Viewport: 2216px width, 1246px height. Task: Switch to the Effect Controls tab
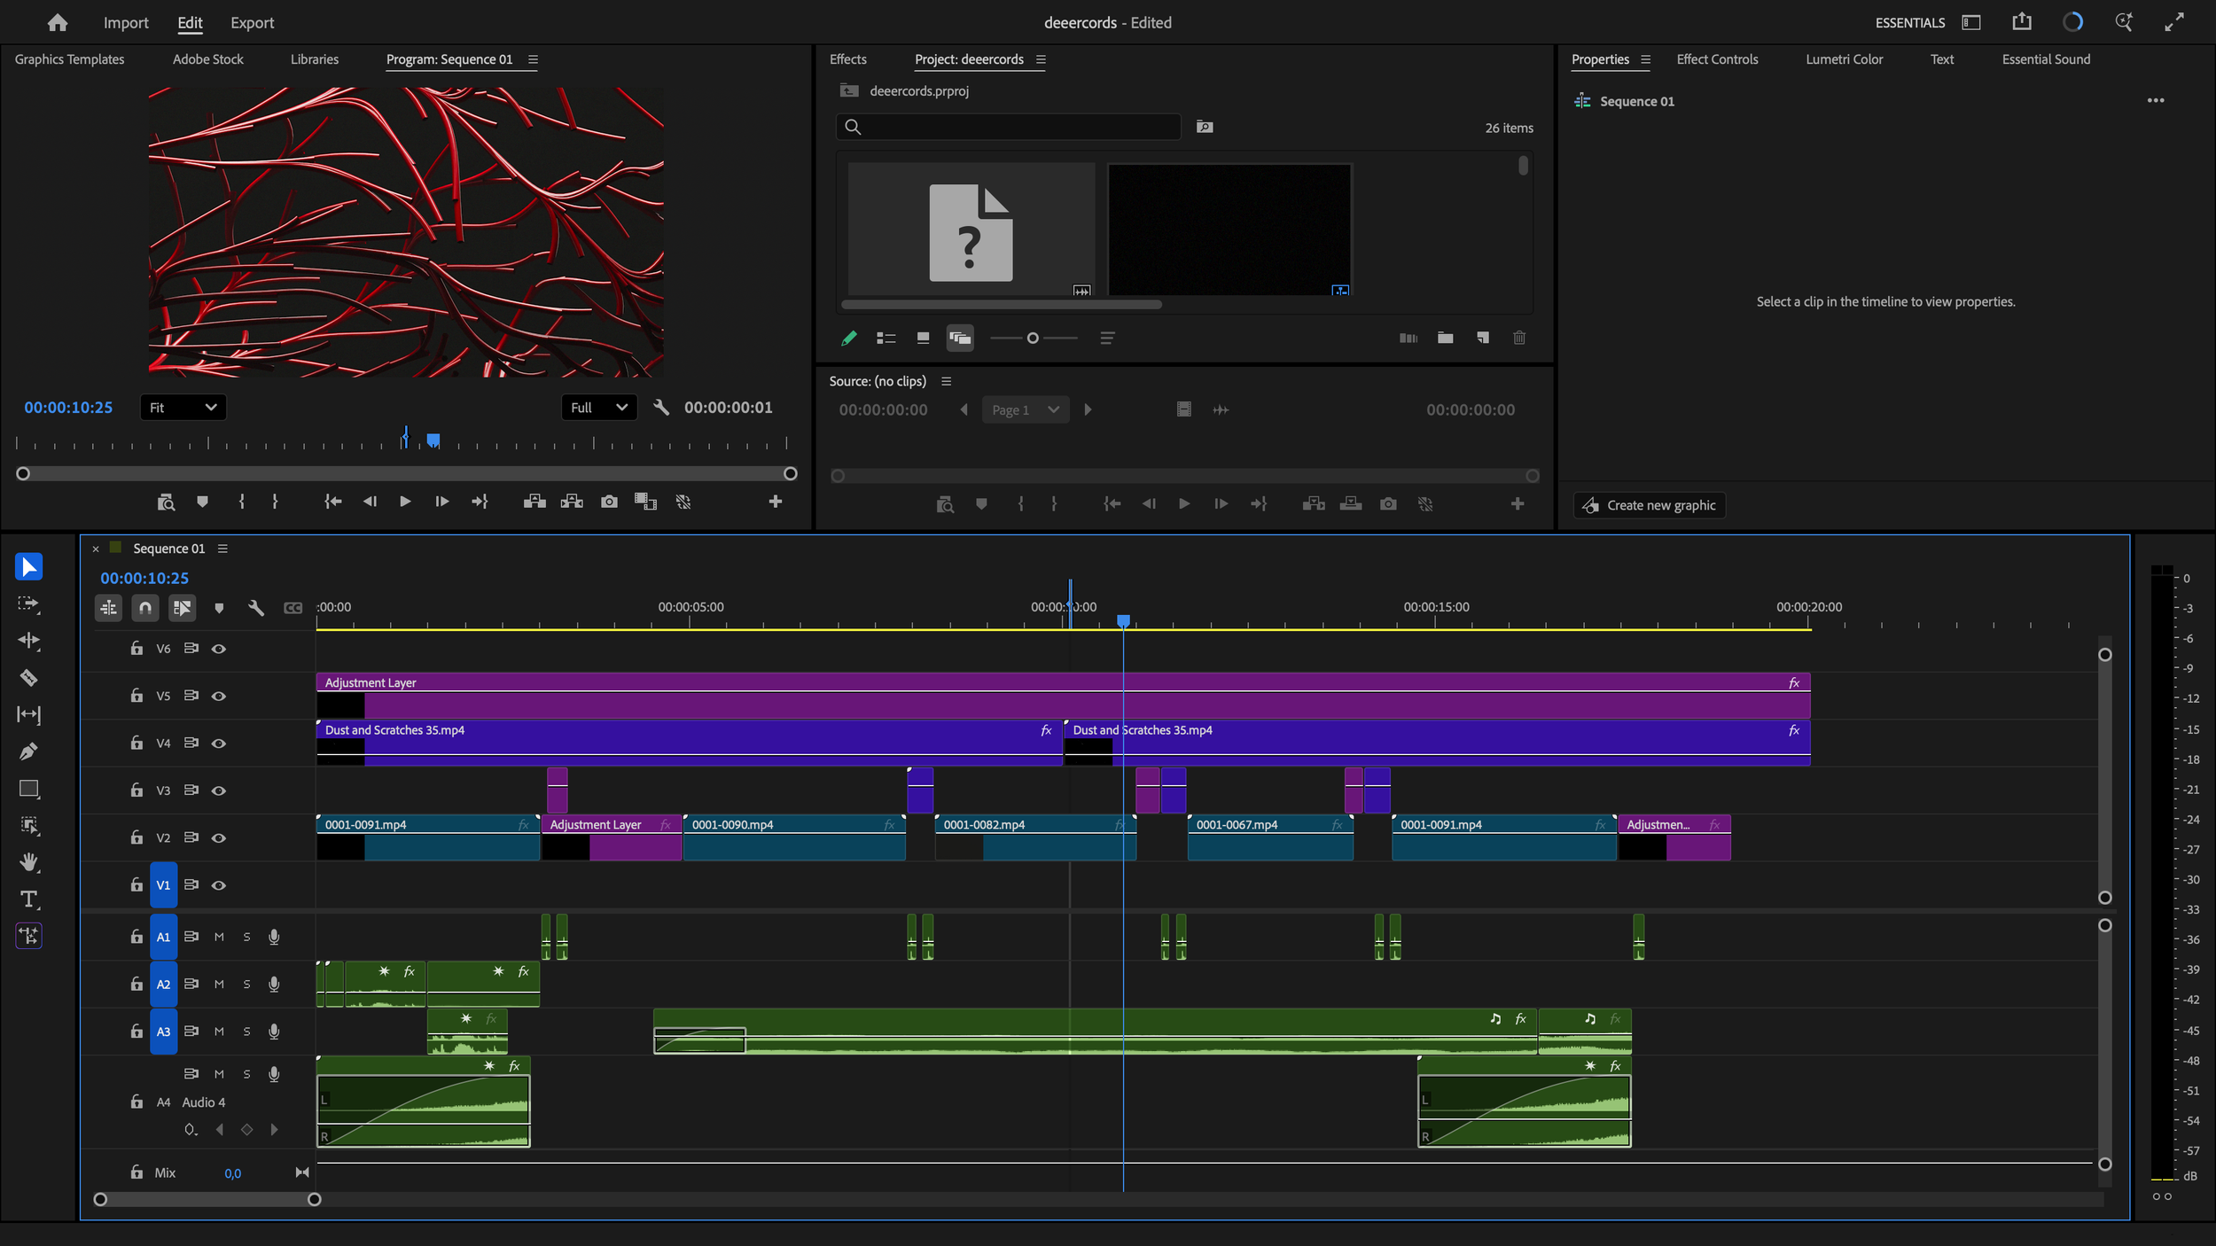[1717, 59]
